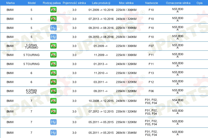Viewport: 208px width, 138px height.
Task: Click hybrid Hy icon in 250kW / 340KM row
Action: coord(53,37)
